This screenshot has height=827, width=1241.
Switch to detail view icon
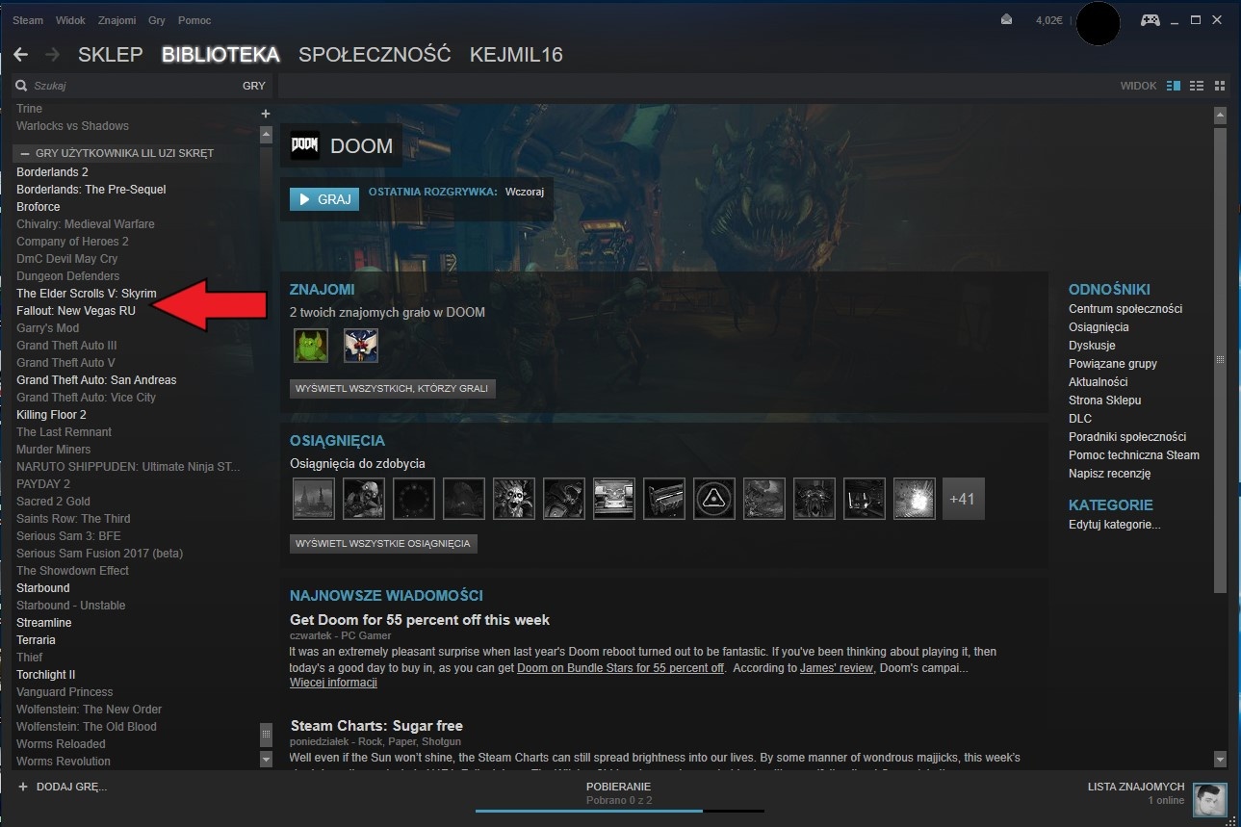(x=1174, y=86)
